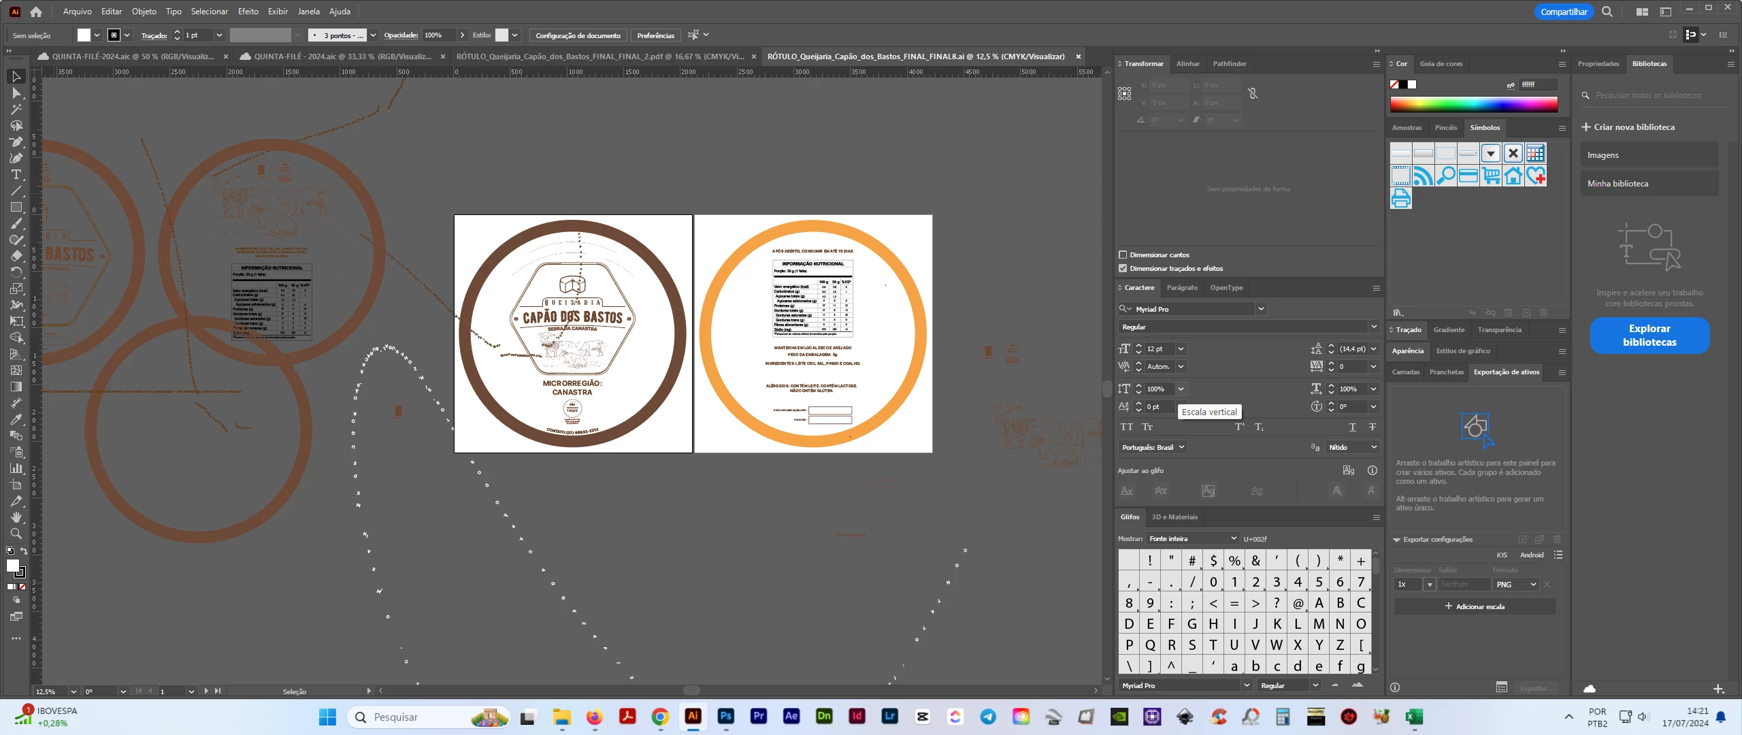Screen dimensions: 1742x735
Task: Select the Zoom magnifier tool
Action: tap(16, 534)
